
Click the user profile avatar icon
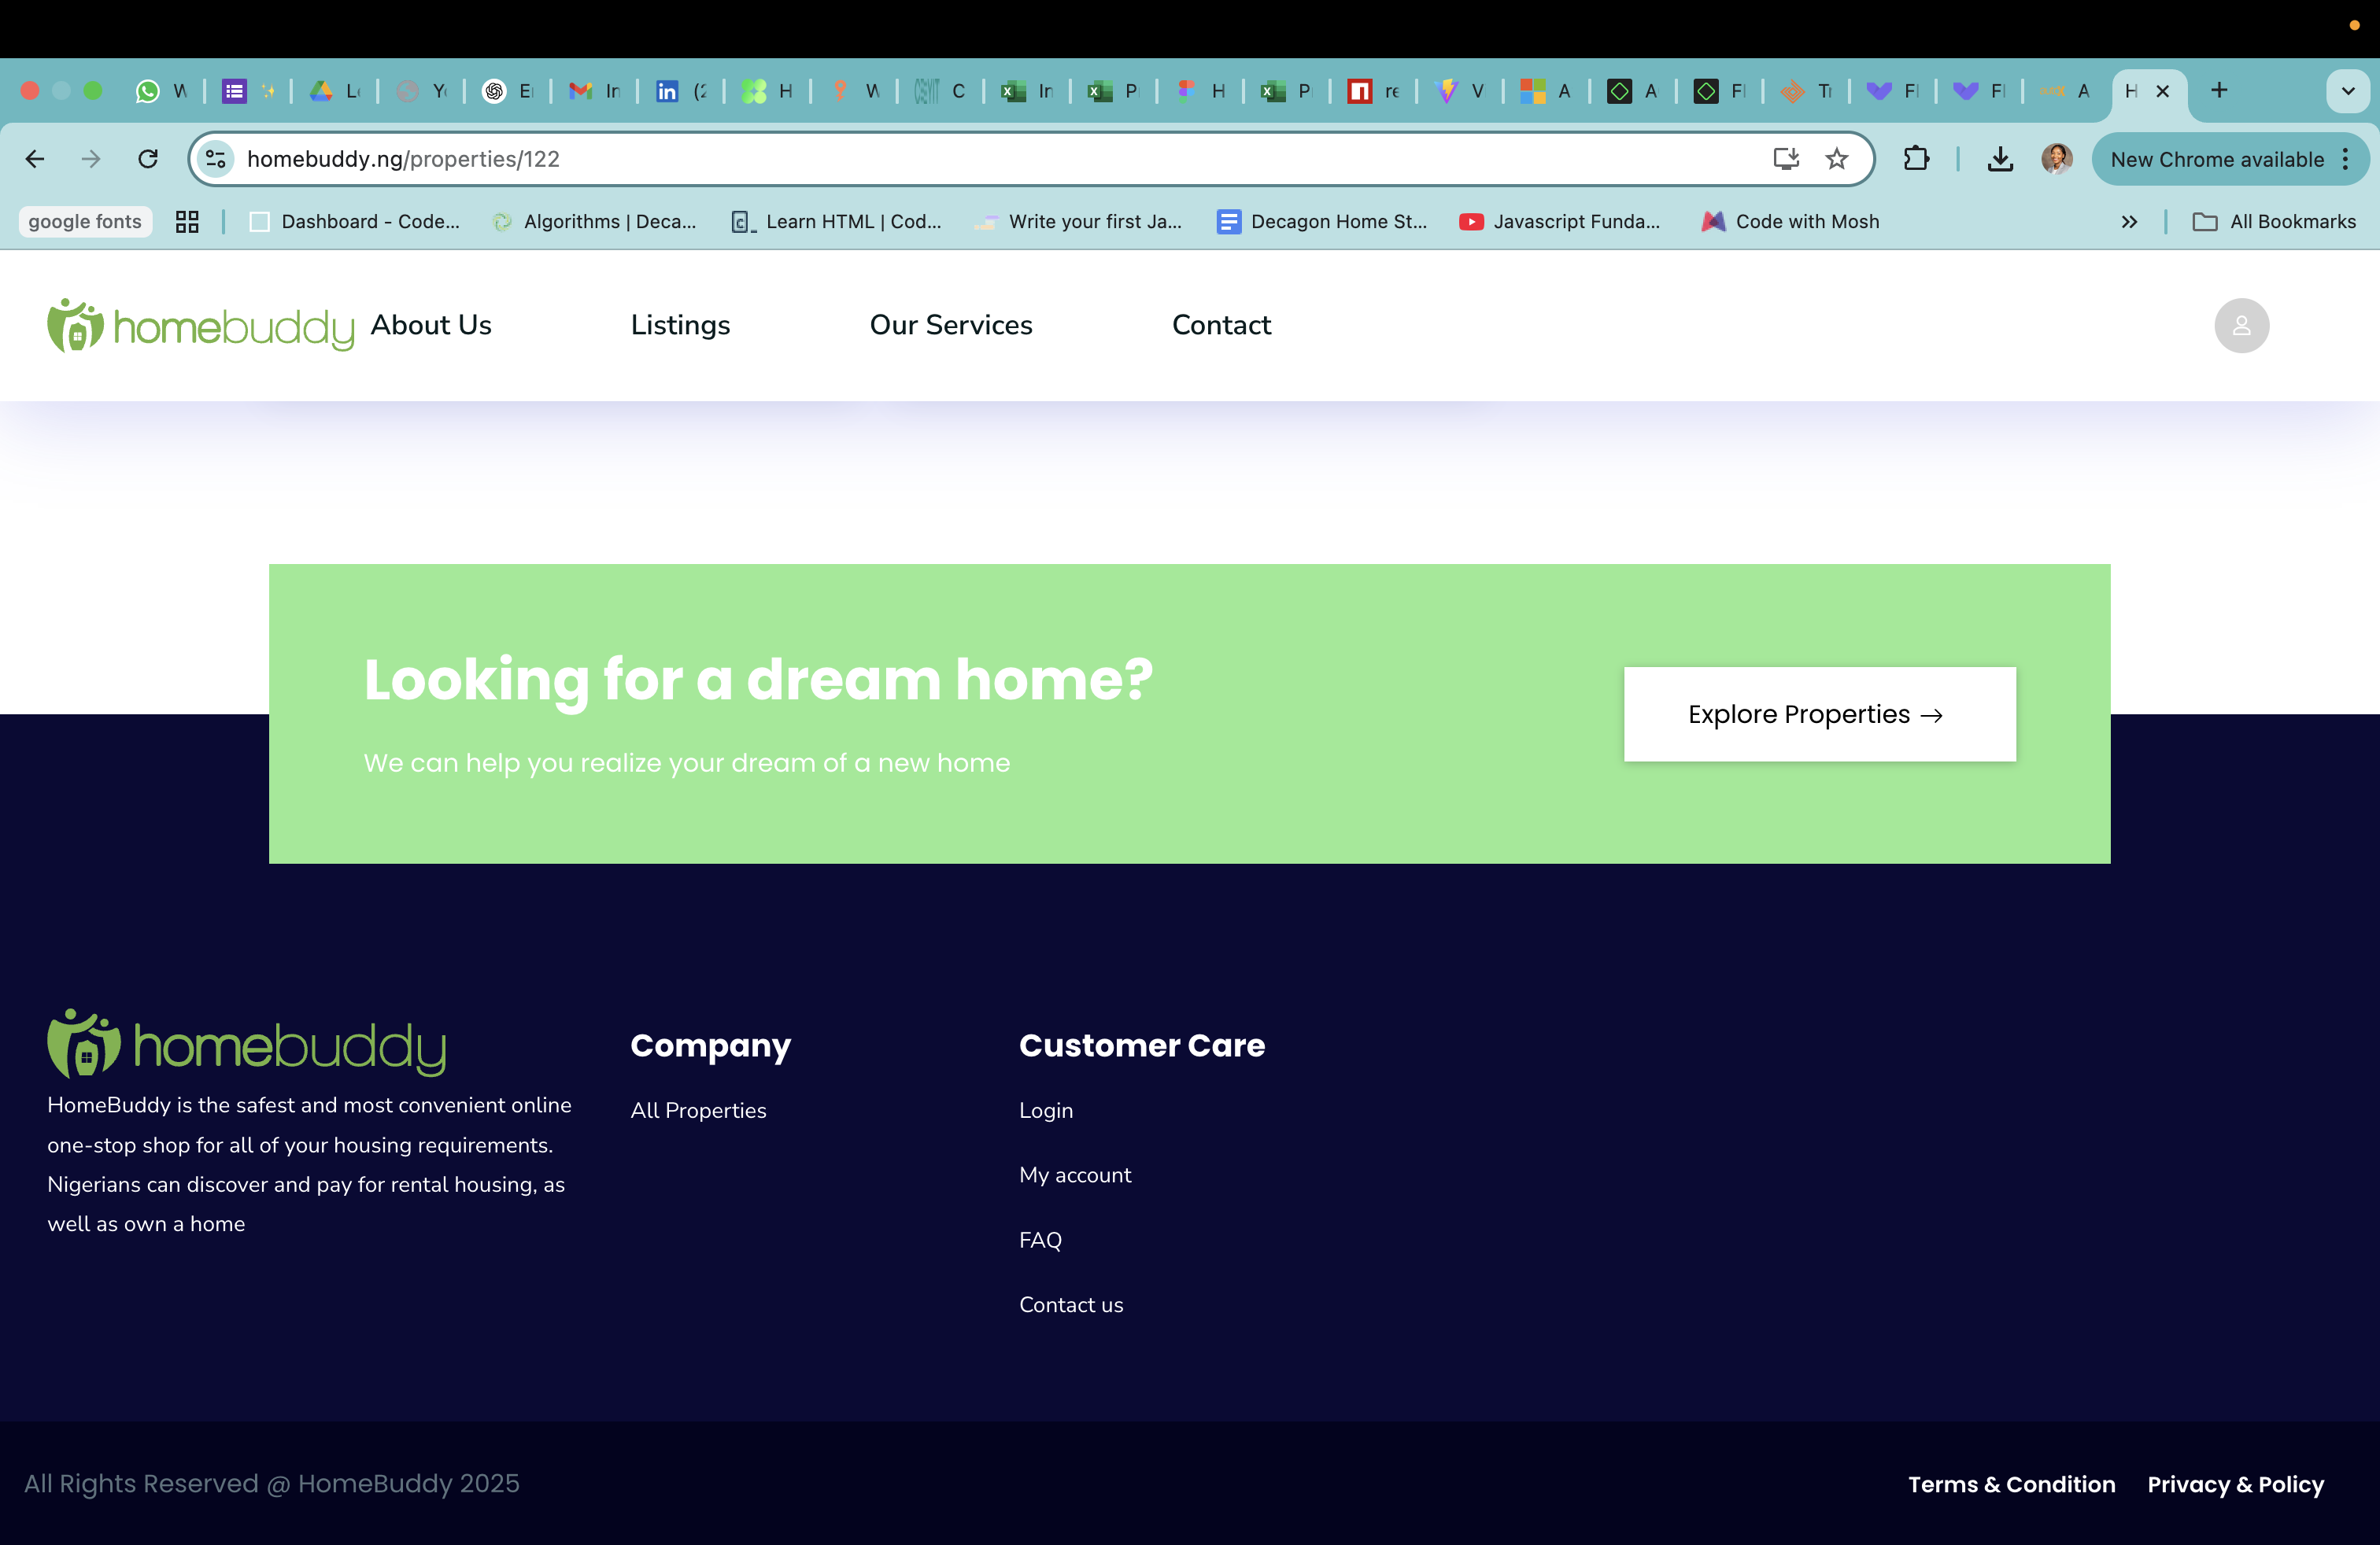[x=2241, y=325]
